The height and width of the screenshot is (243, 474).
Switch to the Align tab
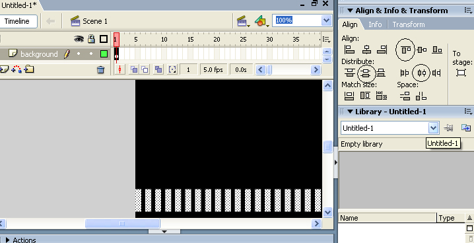coord(350,24)
